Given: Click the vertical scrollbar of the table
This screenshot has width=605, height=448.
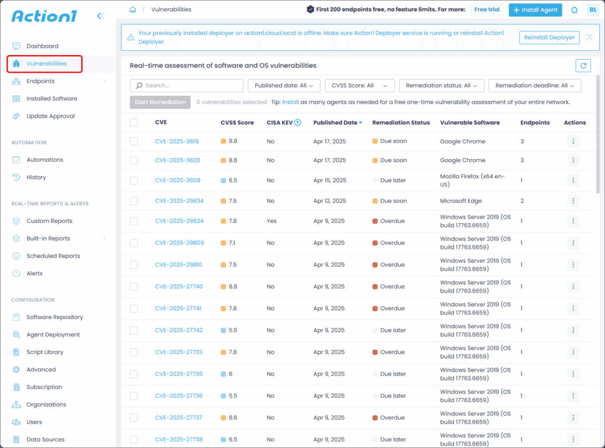Looking at the screenshot, I should pyautogui.click(x=598, y=133).
